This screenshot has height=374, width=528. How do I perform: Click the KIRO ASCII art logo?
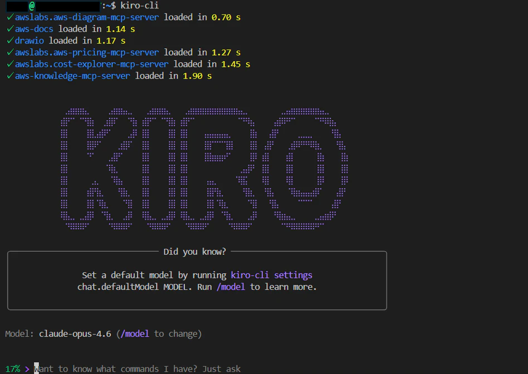coord(204,169)
